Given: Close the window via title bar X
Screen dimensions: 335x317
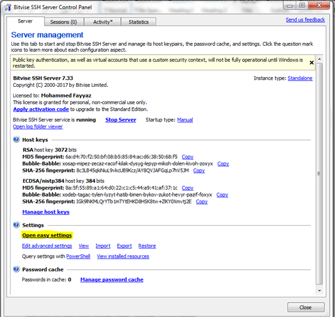Looking at the screenshot, I should [319, 6].
